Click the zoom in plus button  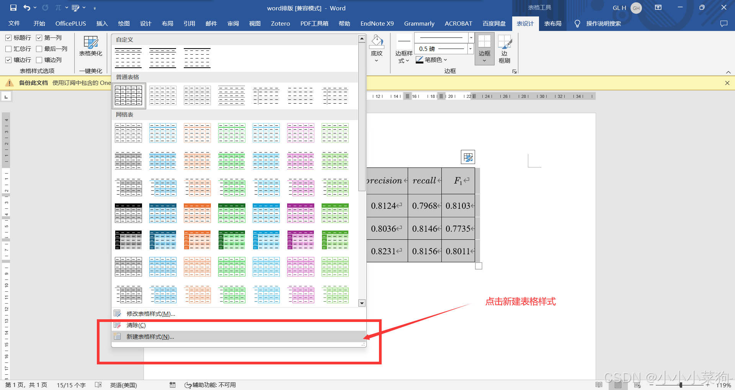[x=708, y=385]
